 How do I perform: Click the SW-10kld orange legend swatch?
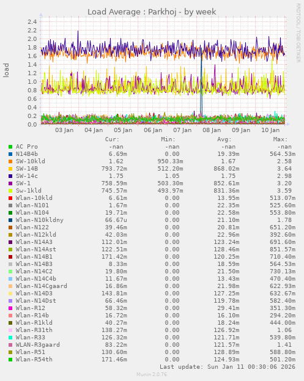(x=10, y=161)
